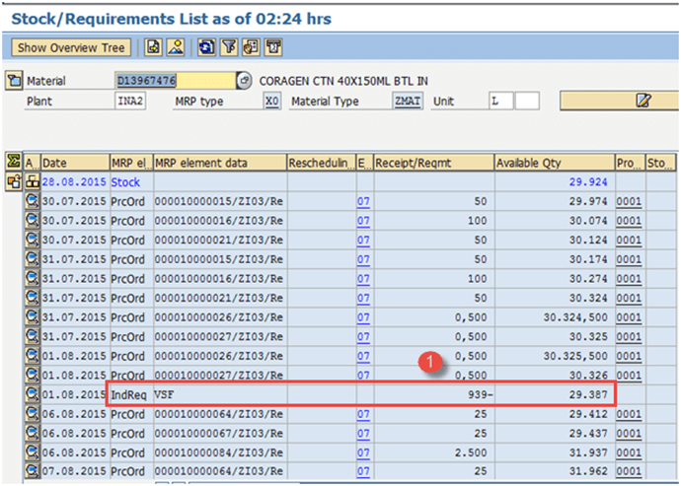Click the first toolbar icon after Overview Tree
This screenshot has width=681, height=486.
pos(154,47)
